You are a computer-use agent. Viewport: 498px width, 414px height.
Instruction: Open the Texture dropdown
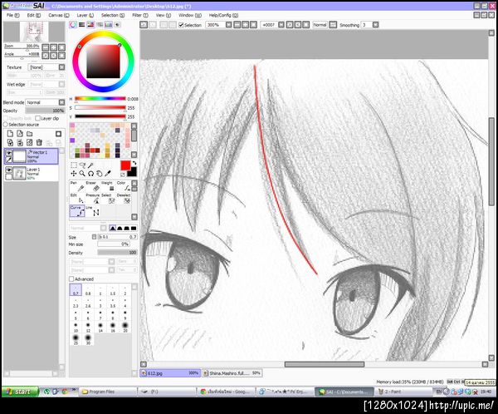coord(62,67)
